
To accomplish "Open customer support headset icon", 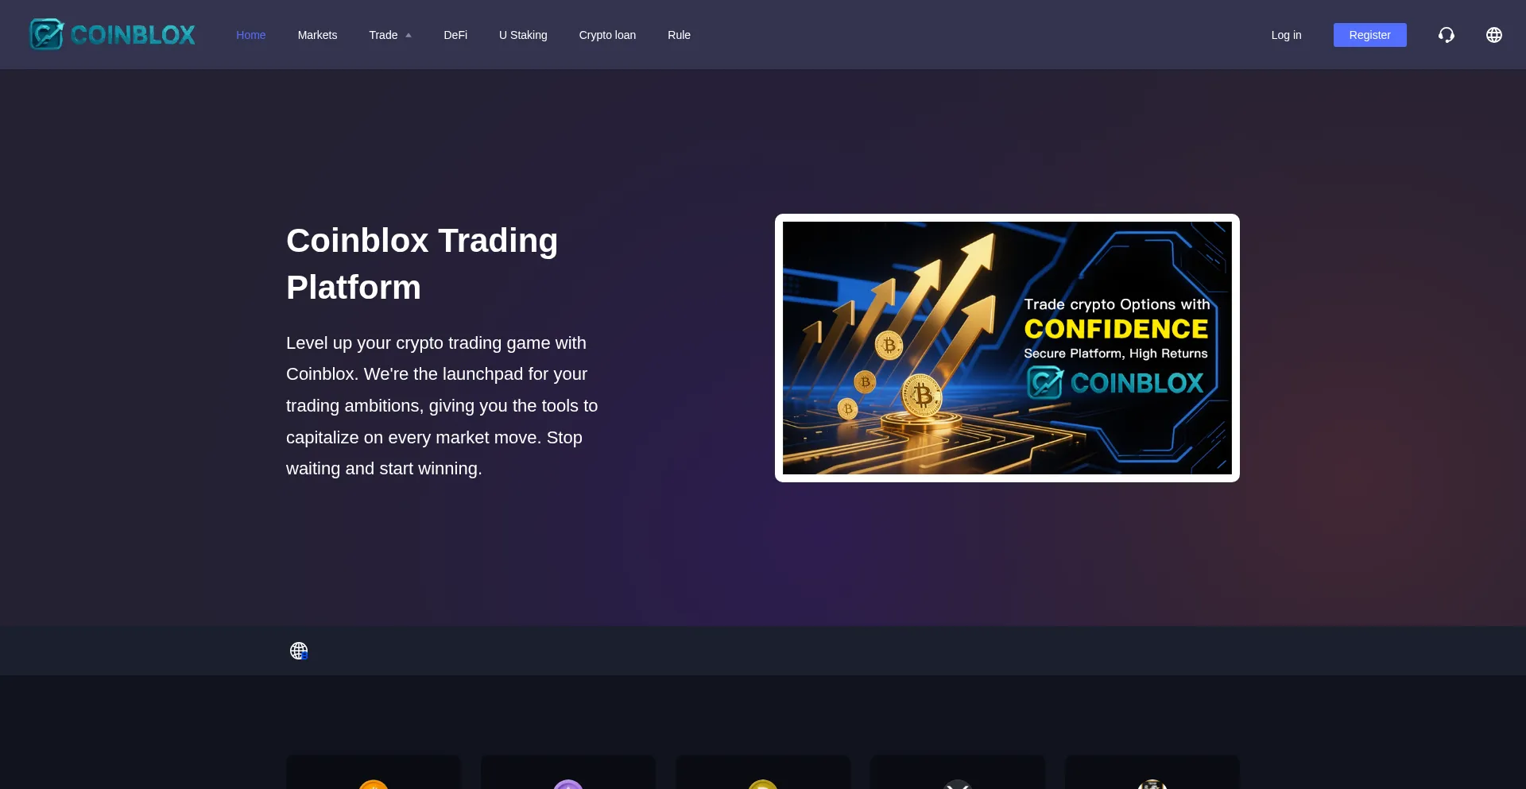I will (x=1446, y=35).
